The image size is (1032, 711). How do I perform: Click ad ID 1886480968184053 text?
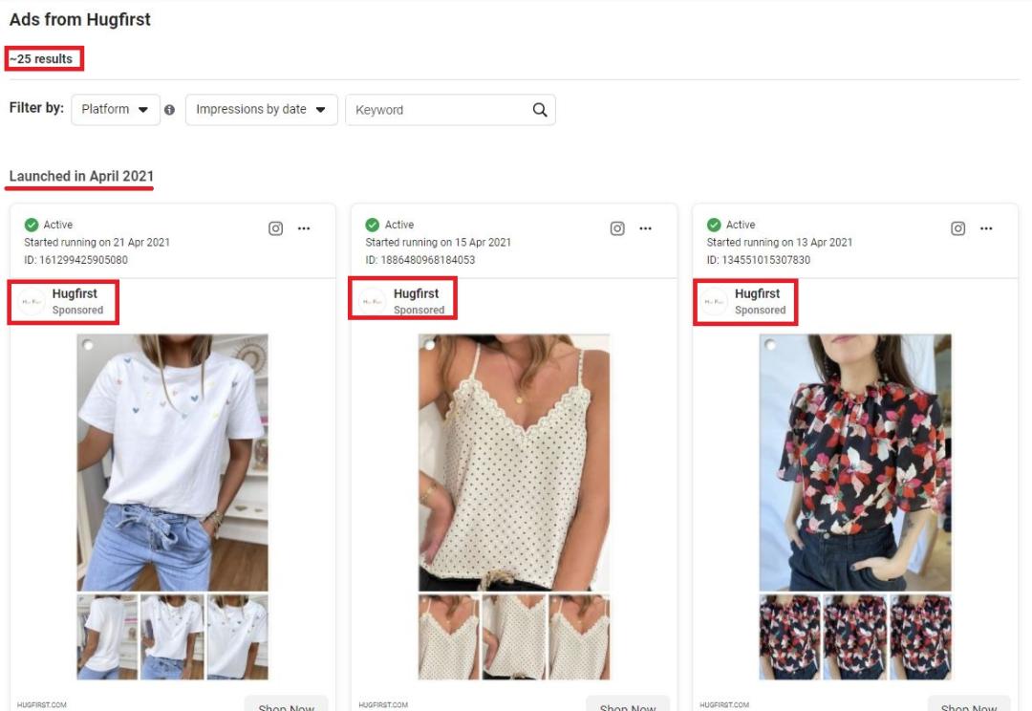419,260
